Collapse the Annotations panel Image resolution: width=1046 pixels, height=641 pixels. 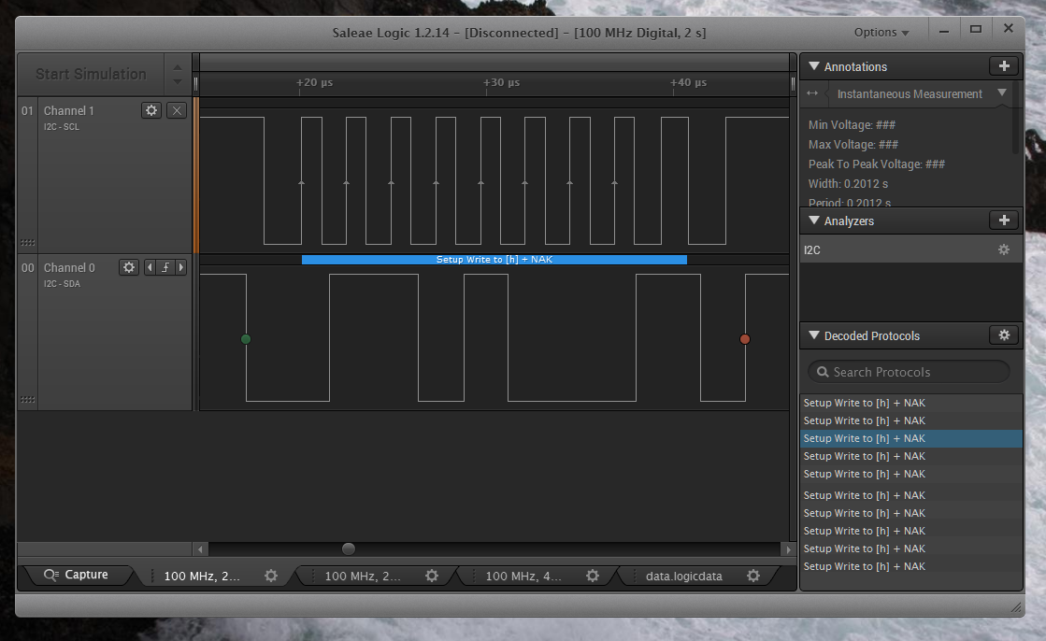(814, 66)
